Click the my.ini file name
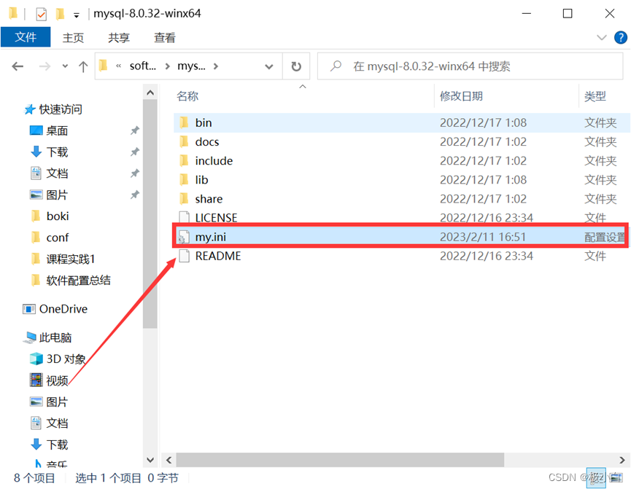Screen dimensions: 631x489 tap(211, 237)
